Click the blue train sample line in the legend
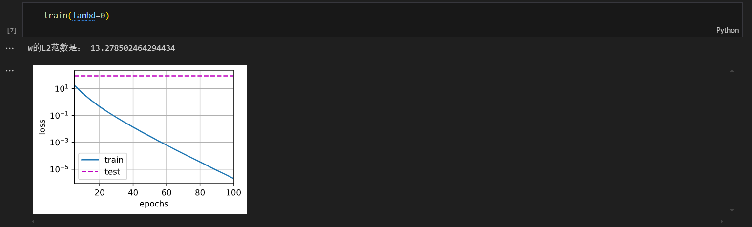The height and width of the screenshot is (227, 752). pos(90,160)
